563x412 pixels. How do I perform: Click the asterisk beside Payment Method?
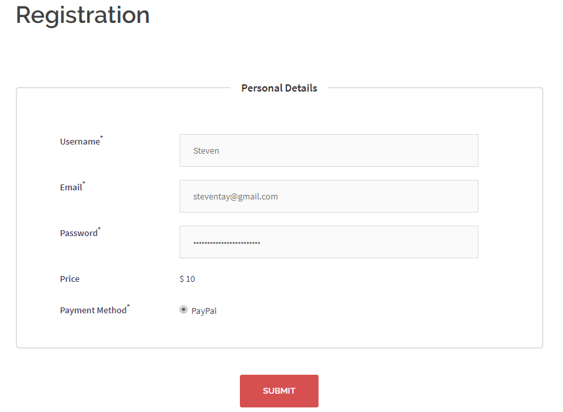(x=128, y=306)
